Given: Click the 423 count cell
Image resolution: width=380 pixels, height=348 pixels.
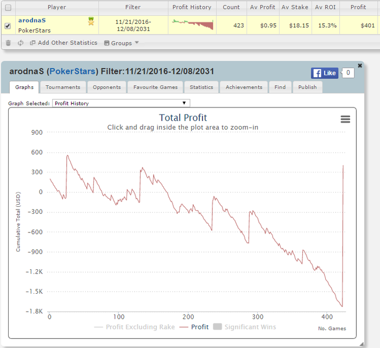Looking at the screenshot, I should coord(231,26).
